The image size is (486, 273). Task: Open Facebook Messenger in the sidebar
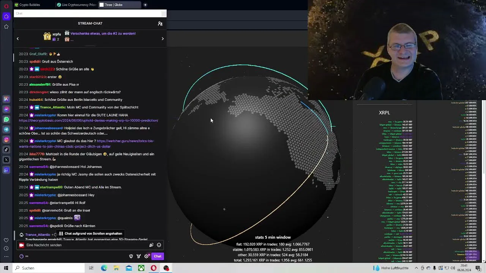6,109
